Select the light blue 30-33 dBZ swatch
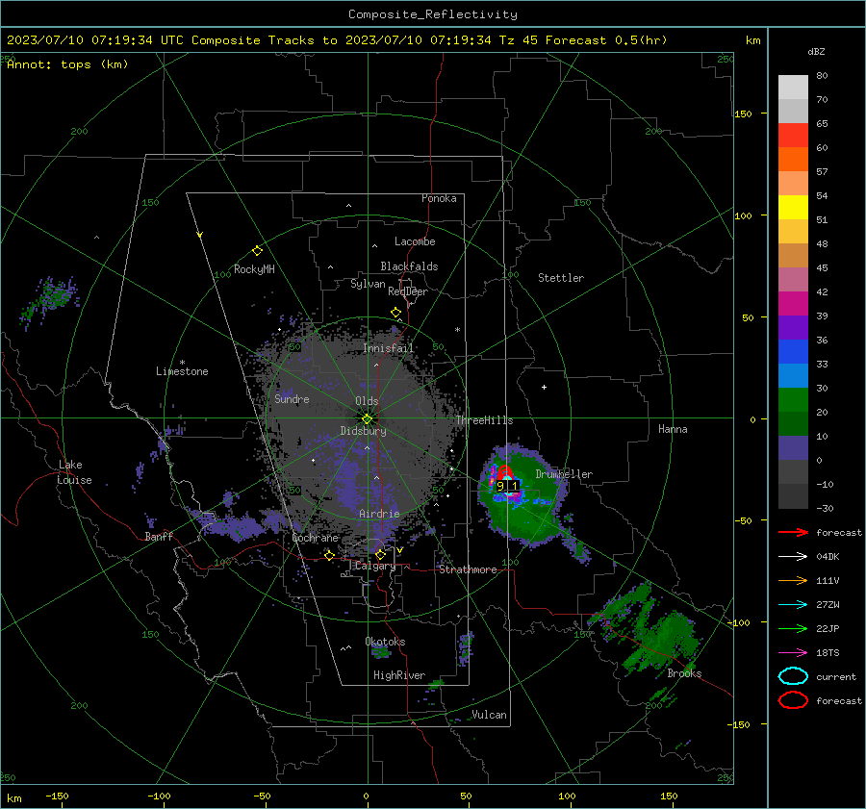 793,376
